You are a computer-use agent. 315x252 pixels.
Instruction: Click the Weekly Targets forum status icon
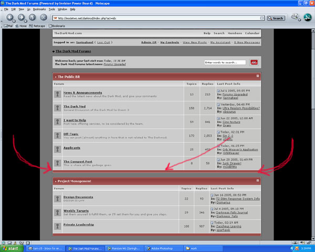[x=58, y=212]
